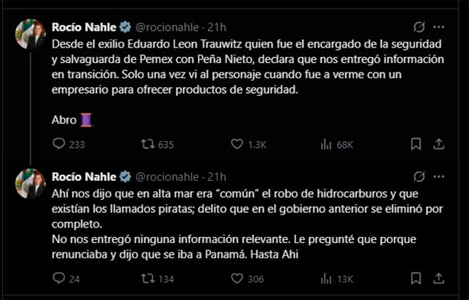This screenshot has height=300, width=469.
Task: Open more options menu on second tweet
Action: [439, 176]
